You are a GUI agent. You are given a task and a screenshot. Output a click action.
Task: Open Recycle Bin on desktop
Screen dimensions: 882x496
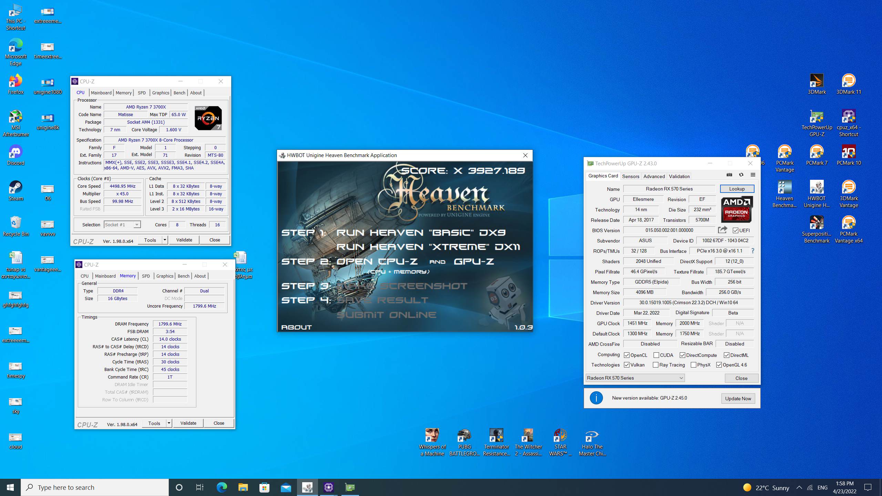click(16, 226)
